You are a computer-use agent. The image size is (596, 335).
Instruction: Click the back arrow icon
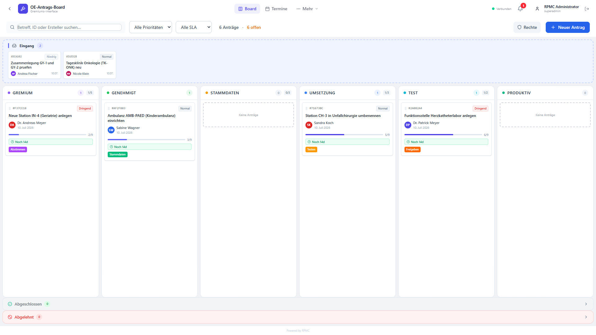click(10, 9)
